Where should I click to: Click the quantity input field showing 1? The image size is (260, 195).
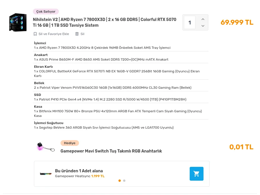[x=190, y=22]
